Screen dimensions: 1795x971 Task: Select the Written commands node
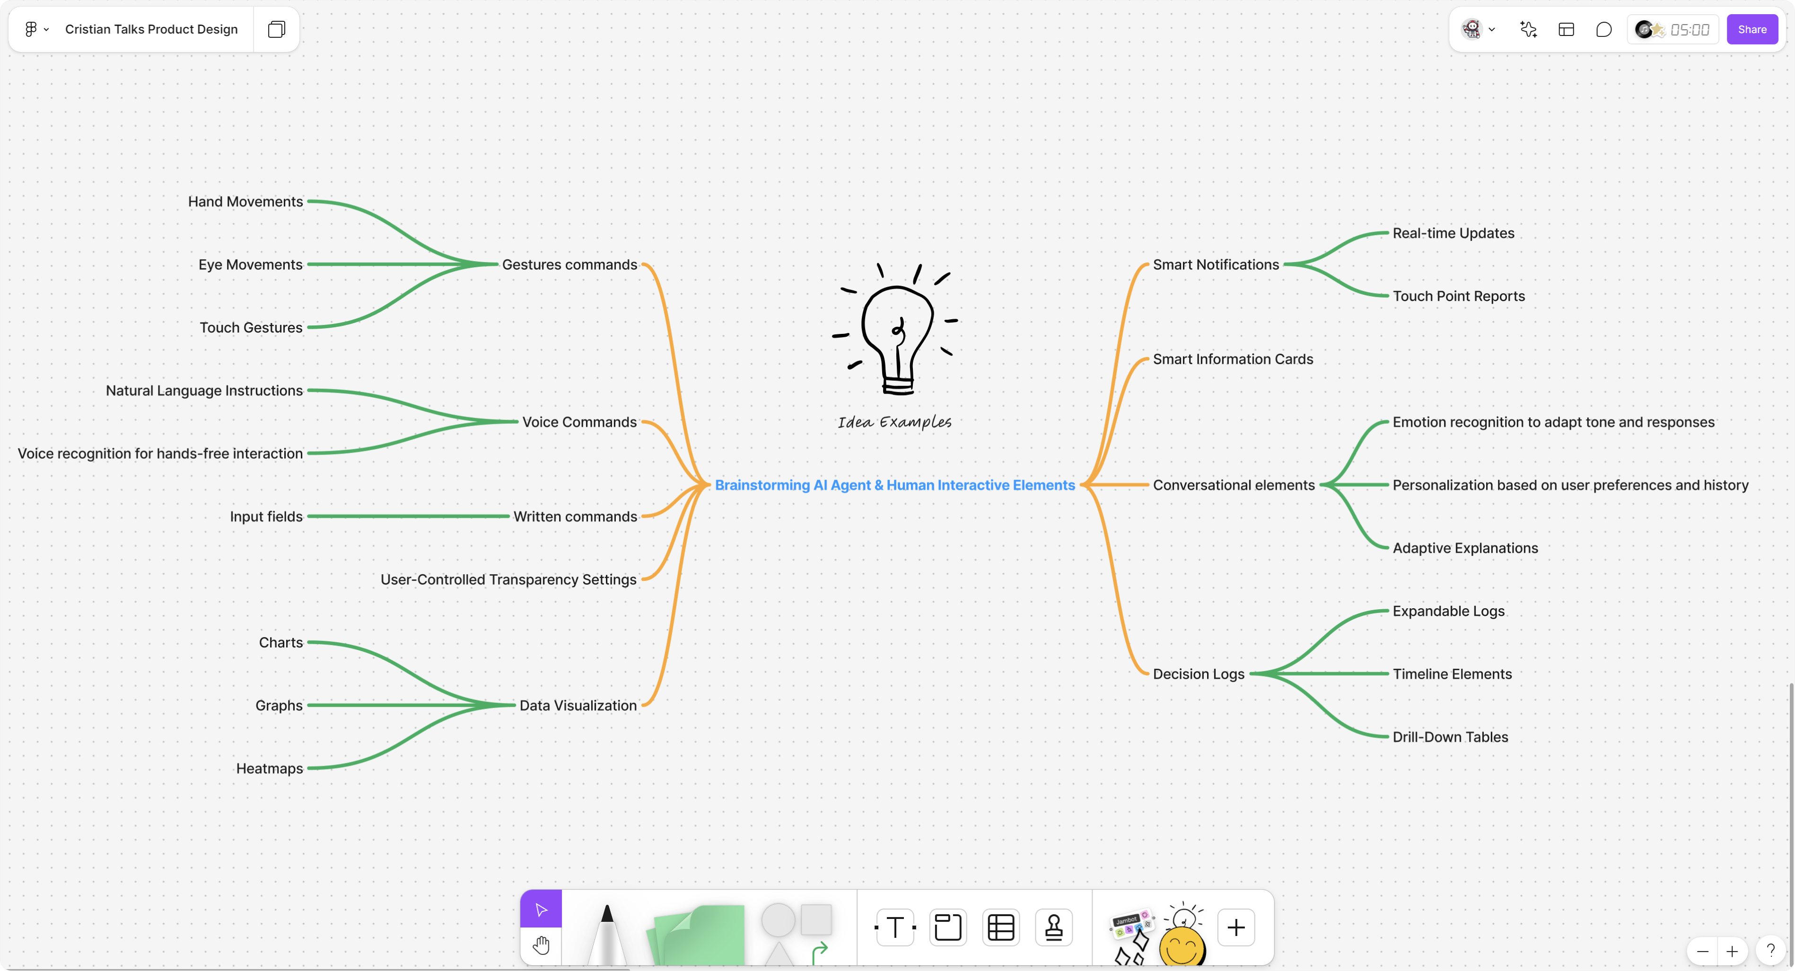(575, 516)
